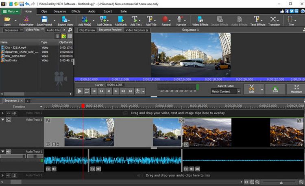Toggle the group icon on Video Track 2
The height and width of the screenshot is (186, 305).
[x=14, y=113]
